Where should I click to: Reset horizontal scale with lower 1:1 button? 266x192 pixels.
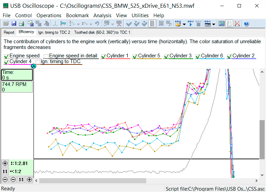(21, 180)
